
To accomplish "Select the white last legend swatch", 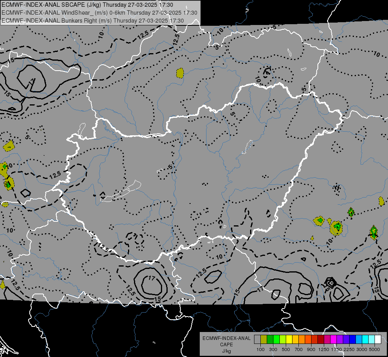I will (x=378, y=340).
